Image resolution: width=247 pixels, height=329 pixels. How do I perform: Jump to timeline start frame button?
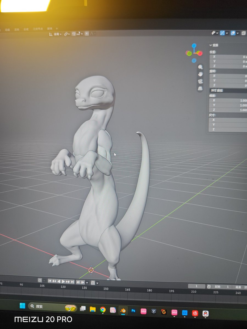[50, 281]
